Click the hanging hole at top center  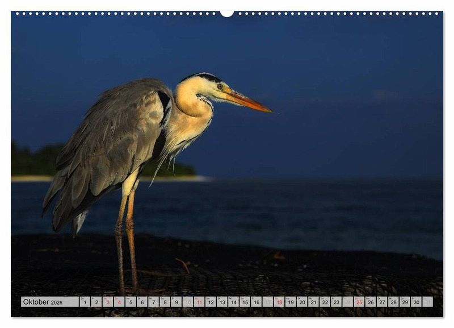[227, 13]
